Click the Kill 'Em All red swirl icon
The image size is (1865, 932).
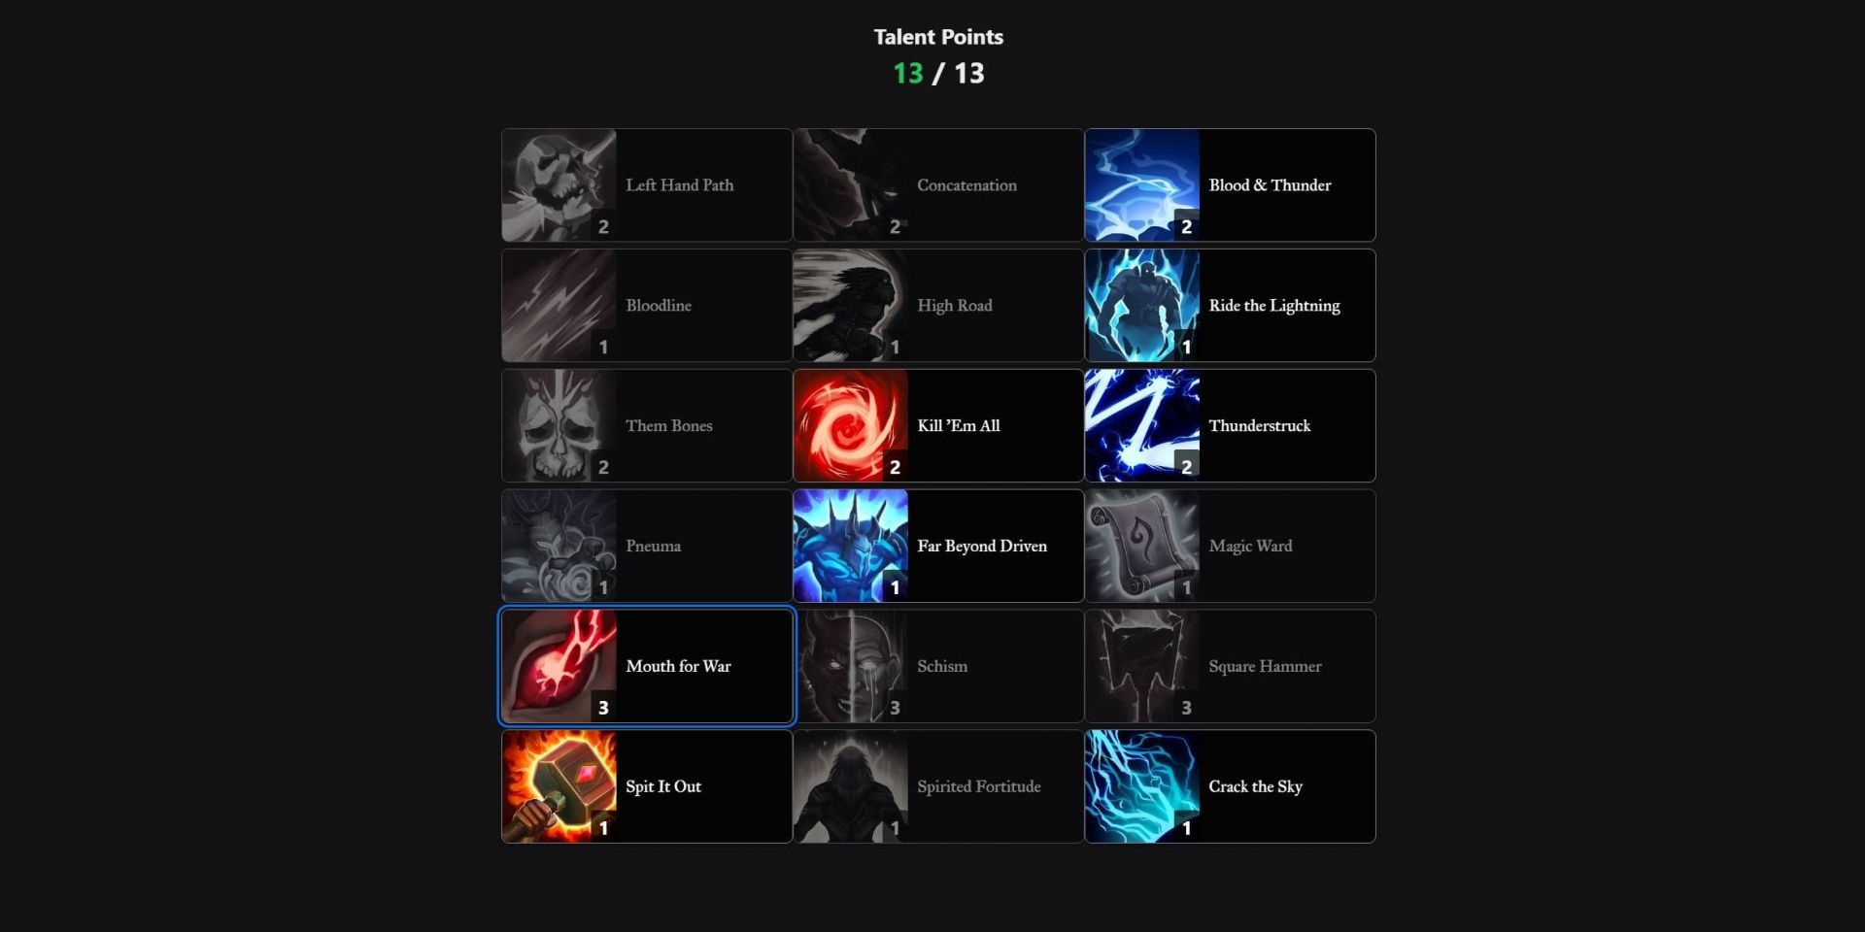coord(850,426)
